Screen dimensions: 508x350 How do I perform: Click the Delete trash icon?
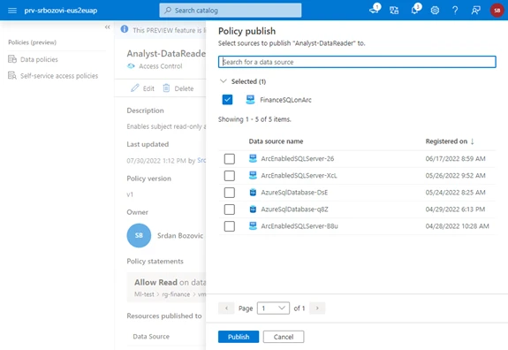(166, 88)
